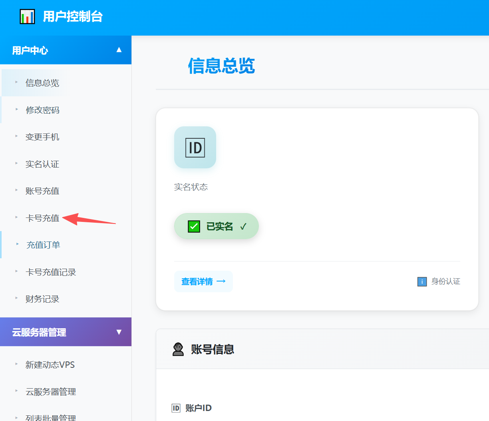View 卡号充值记录 entry

tap(51, 272)
